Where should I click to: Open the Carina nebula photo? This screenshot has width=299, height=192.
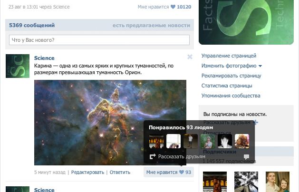pos(110,123)
